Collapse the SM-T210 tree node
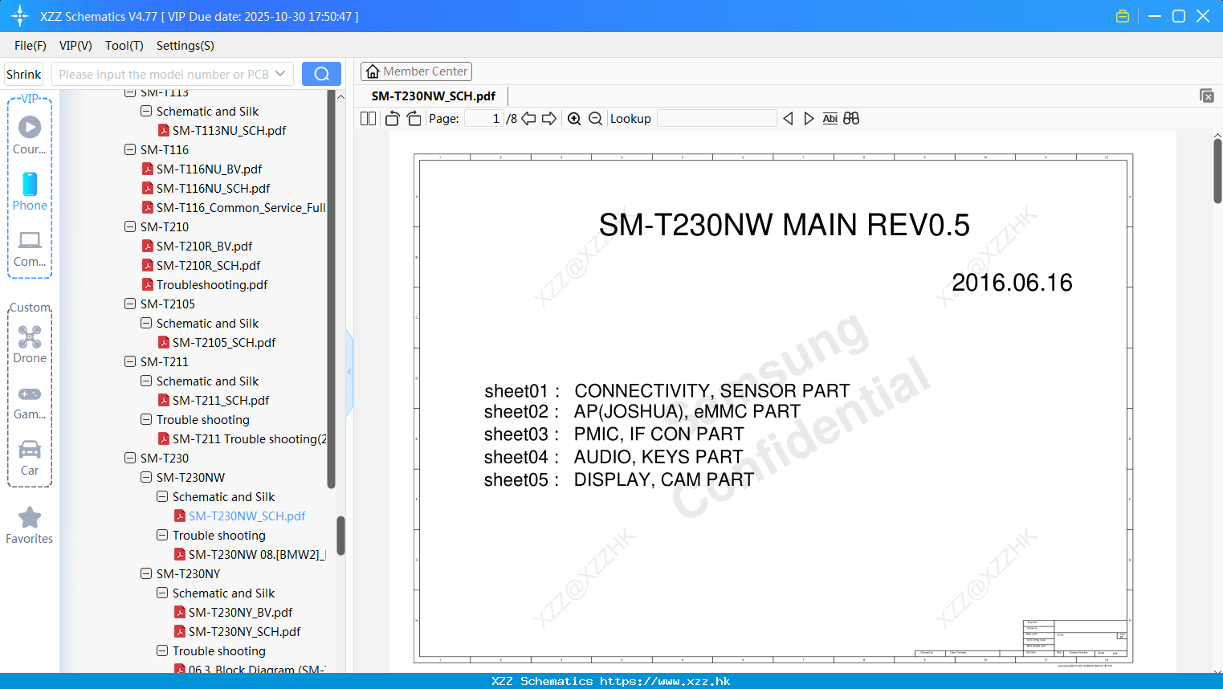This screenshot has width=1223, height=689. 130,226
